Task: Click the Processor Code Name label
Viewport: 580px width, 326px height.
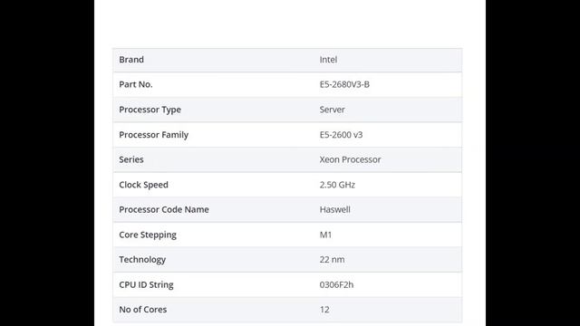Action: coord(164,209)
